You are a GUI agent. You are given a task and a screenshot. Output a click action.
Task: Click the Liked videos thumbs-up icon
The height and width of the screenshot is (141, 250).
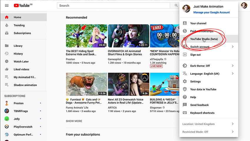pos(7,69)
